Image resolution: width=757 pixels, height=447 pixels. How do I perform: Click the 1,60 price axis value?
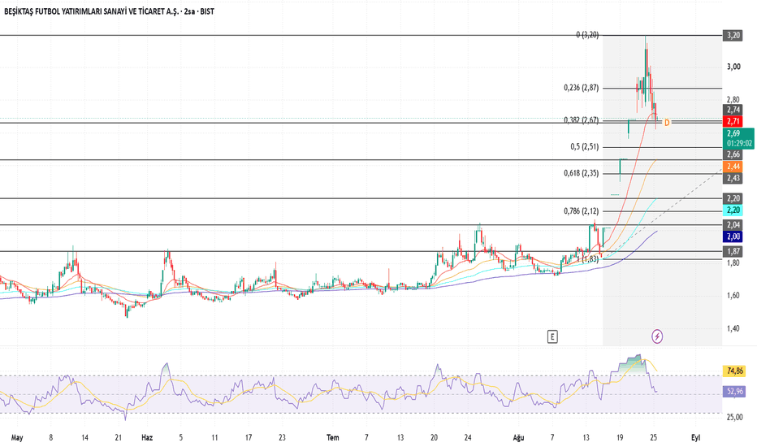(x=733, y=295)
